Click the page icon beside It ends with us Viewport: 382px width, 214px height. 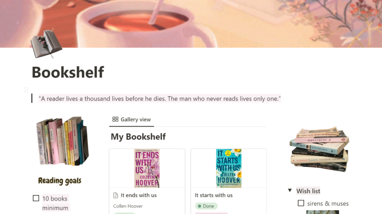[116, 195]
